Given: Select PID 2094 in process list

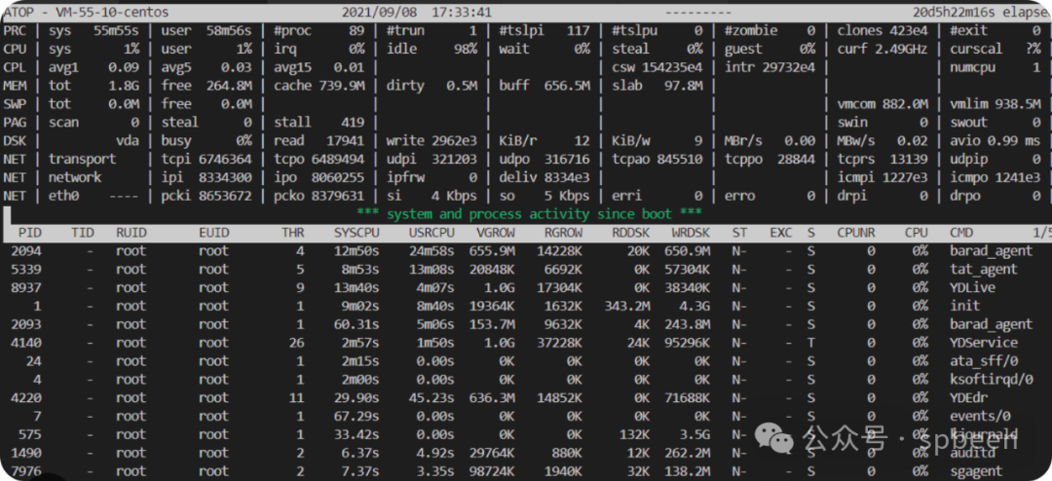Looking at the screenshot, I should pyautogui.click(x=26, y=251).
